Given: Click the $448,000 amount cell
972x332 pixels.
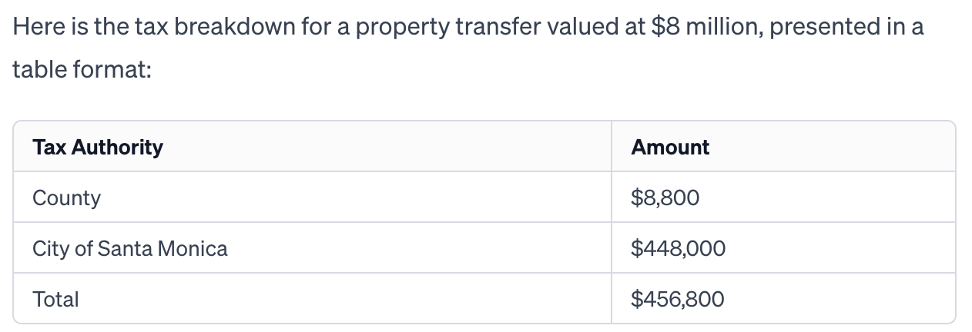Looking at the screenshot, I should point(678,248).
